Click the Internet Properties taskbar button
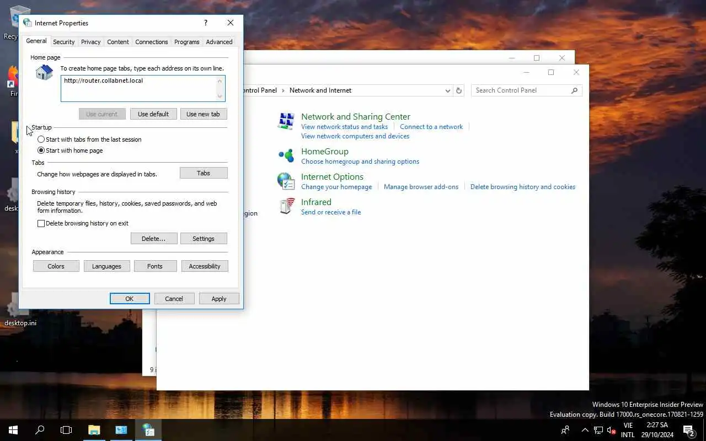This screenshot has height=441, width=706. [148, 430]
